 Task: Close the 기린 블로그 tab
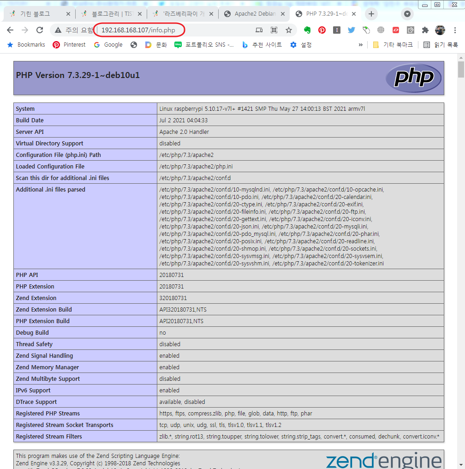point(68,14)
